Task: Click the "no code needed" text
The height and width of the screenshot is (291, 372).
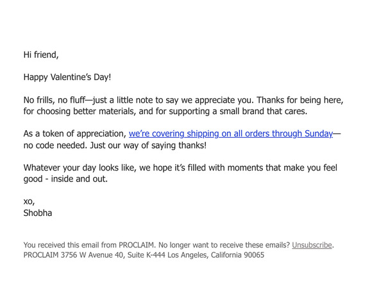Action: [x=56, y=145]
